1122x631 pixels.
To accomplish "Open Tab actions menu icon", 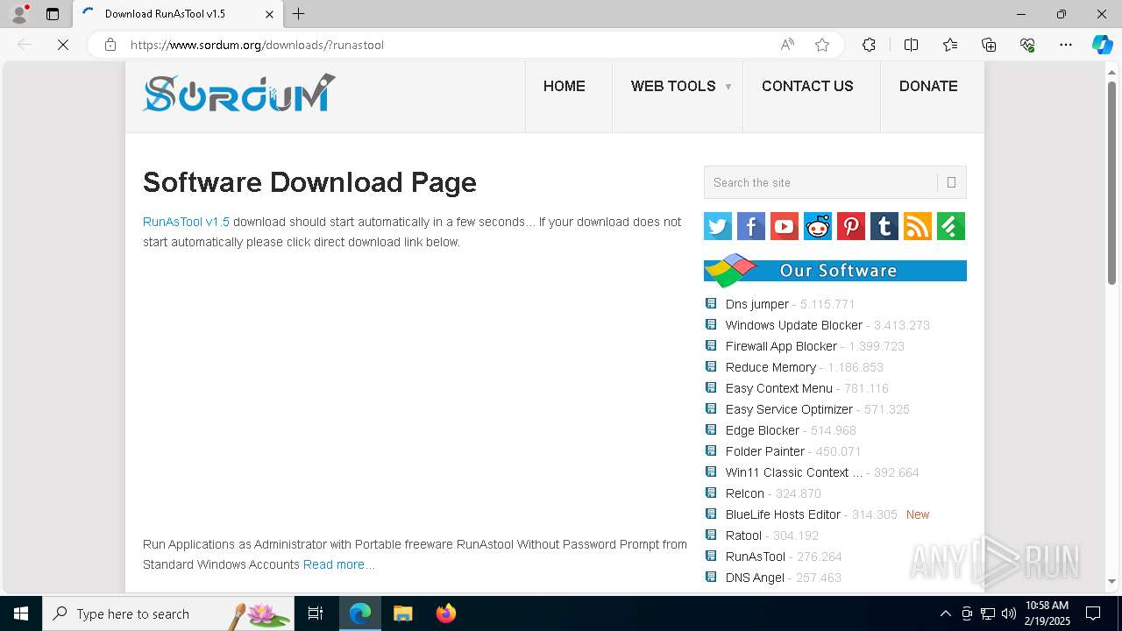I will pyautogui.click(x=53, y=14).
